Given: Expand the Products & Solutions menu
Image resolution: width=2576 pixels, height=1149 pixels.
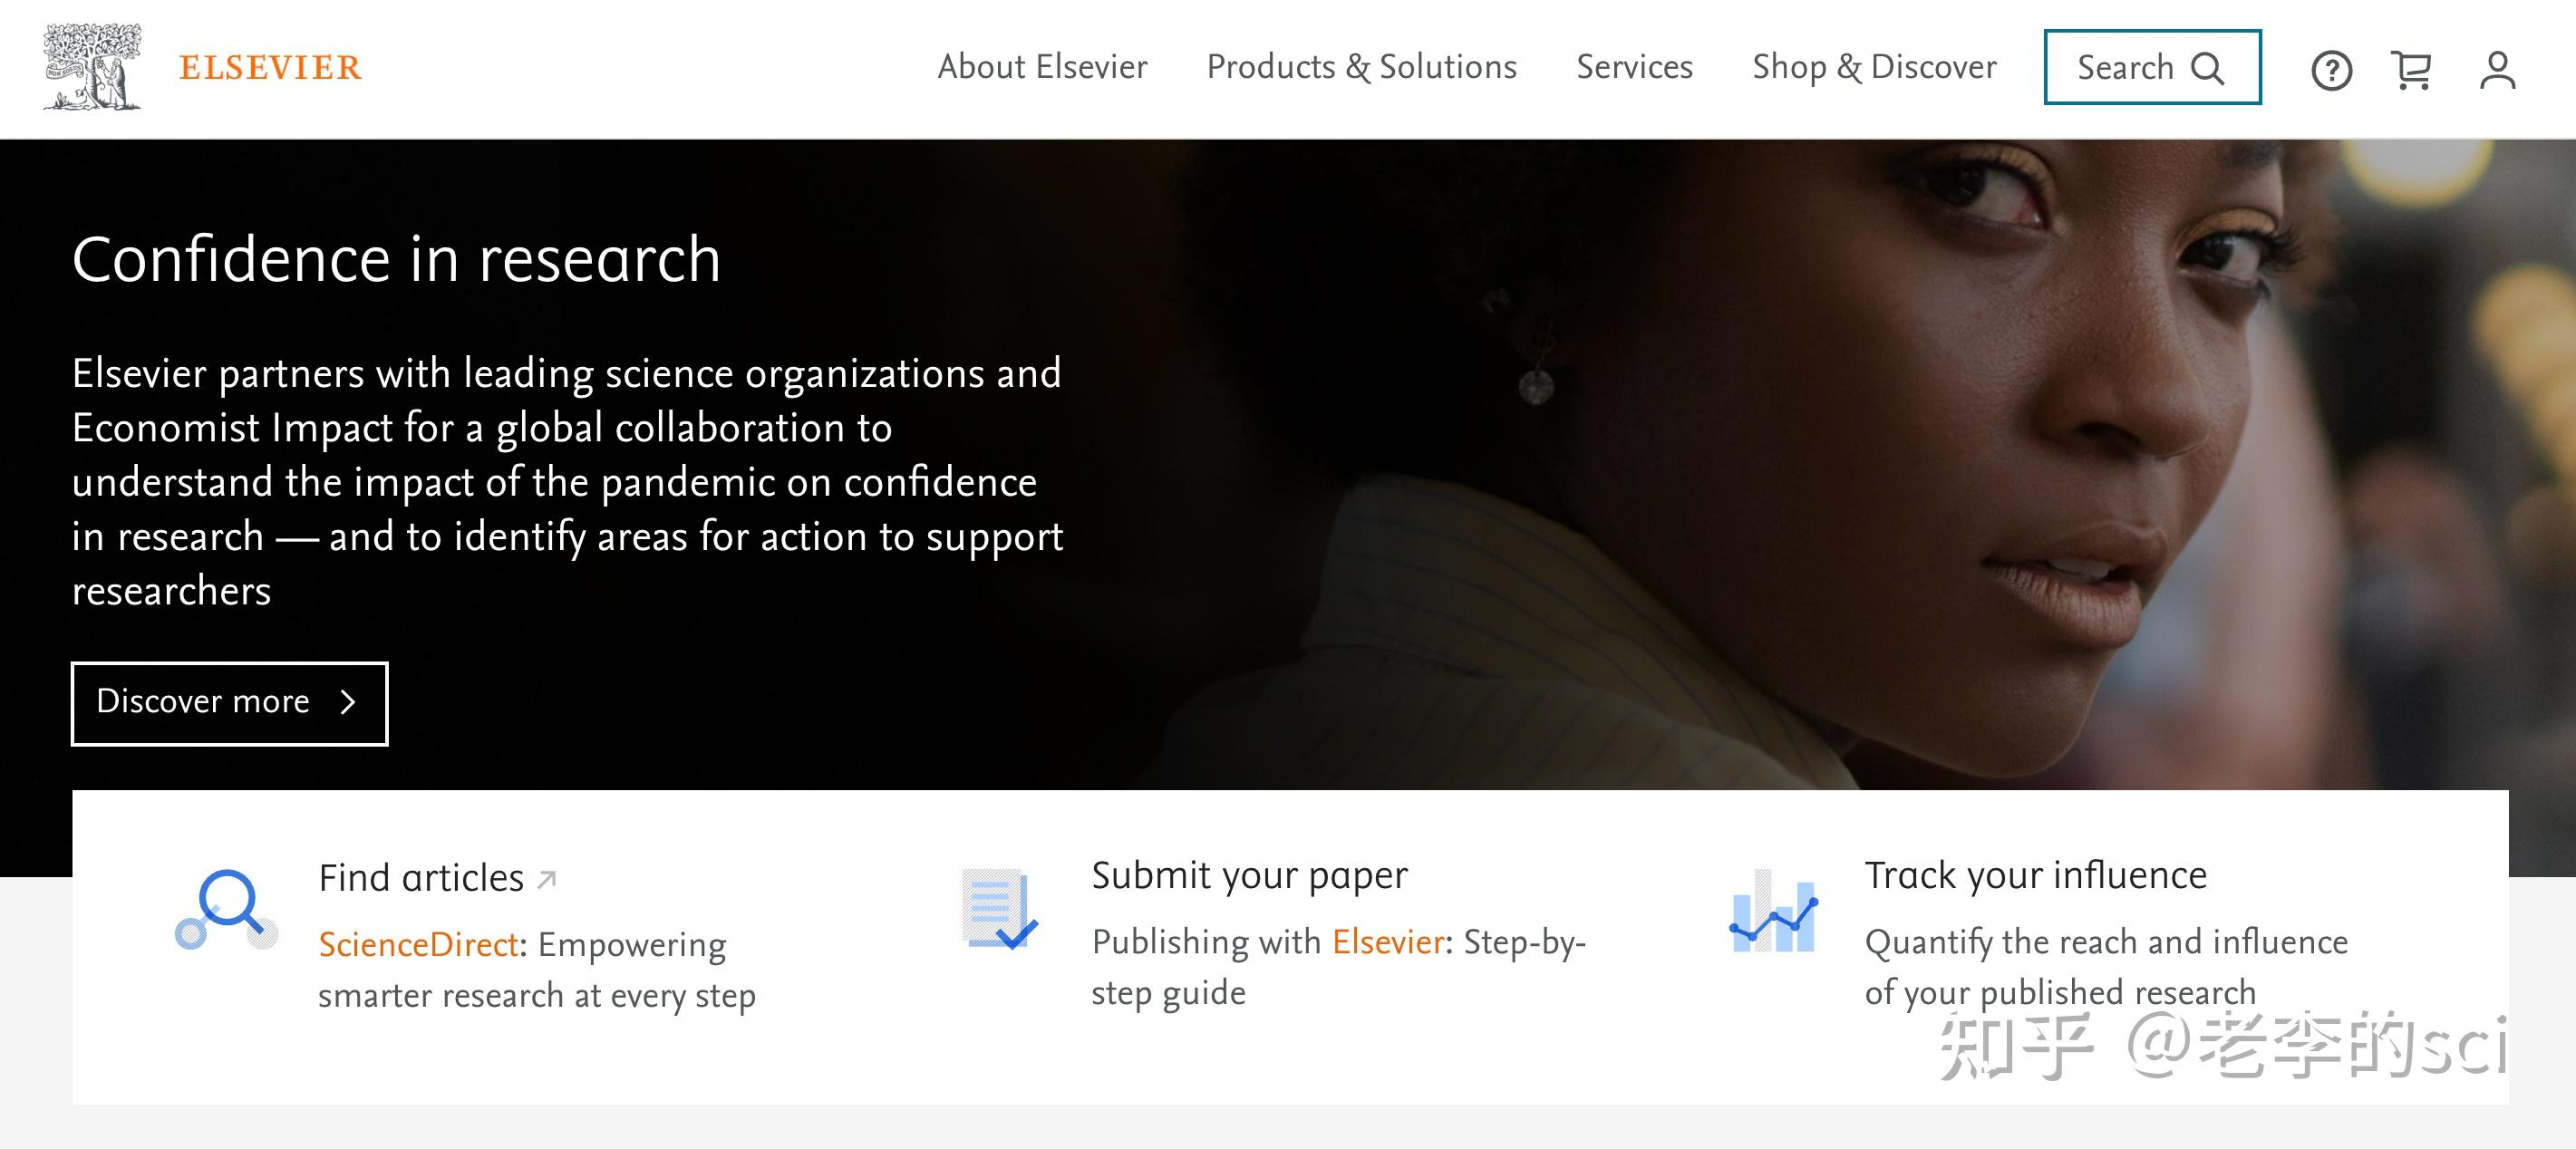Looking at the screenshot, I should (x=1361, y=67).
